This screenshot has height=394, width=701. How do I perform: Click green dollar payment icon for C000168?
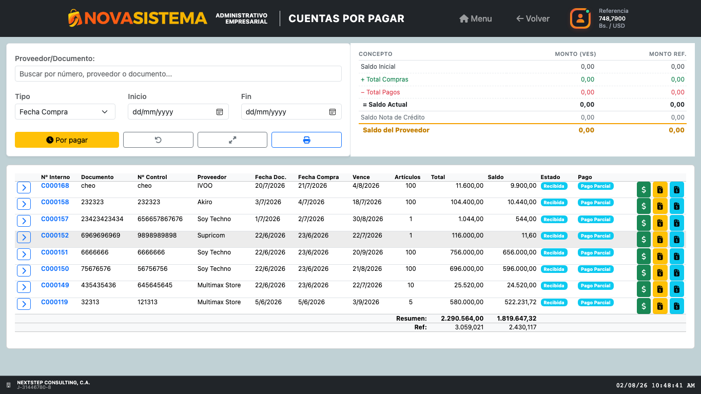click(x=644, y=189)
